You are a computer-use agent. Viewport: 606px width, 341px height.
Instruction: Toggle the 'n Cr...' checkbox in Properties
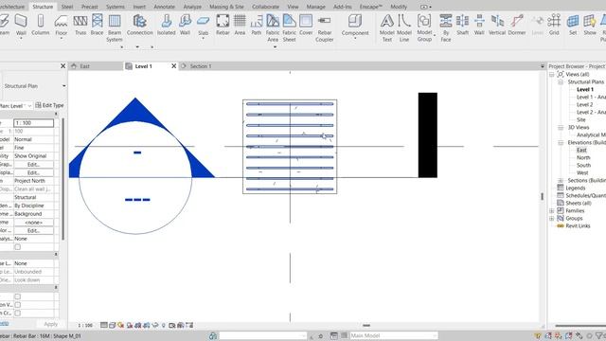[17, 314]
